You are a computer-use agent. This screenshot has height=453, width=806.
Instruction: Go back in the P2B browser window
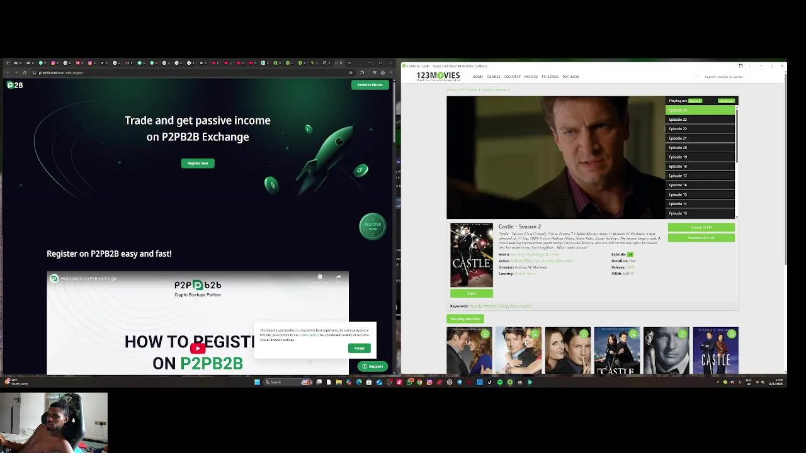pyautogui.click(x=7, y=72)
